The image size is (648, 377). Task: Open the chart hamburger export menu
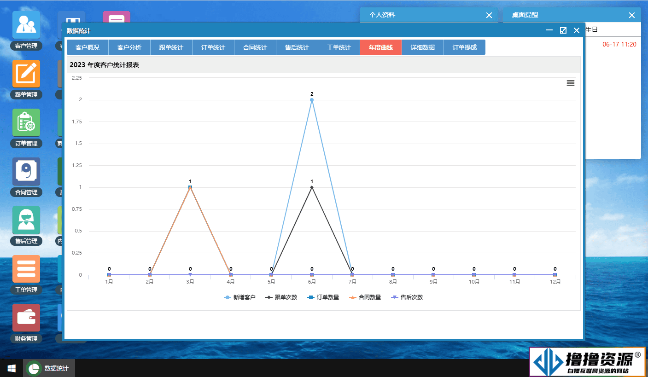[x=570, y=83]
